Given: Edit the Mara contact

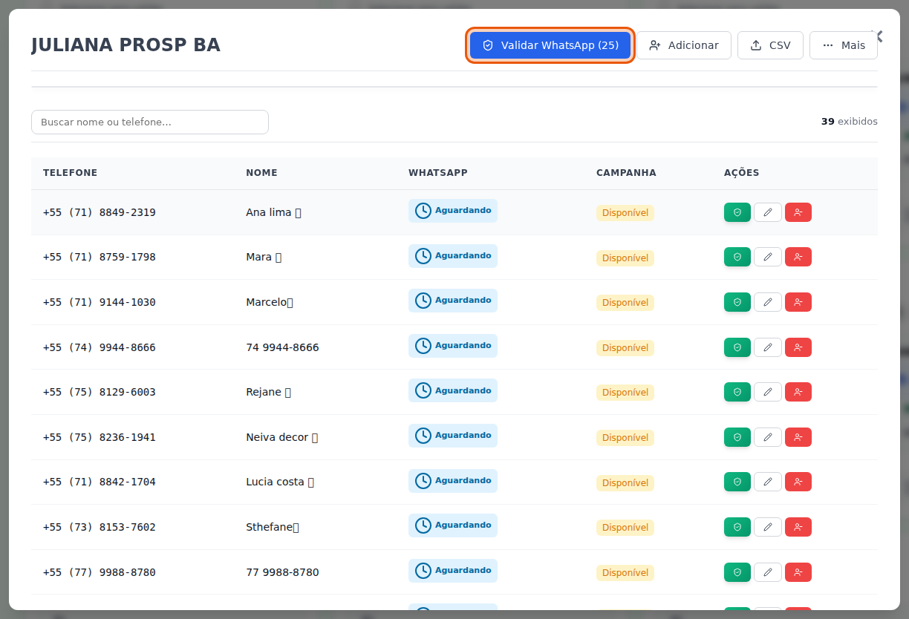Looking at the screenshot, I should pos(768,257).
